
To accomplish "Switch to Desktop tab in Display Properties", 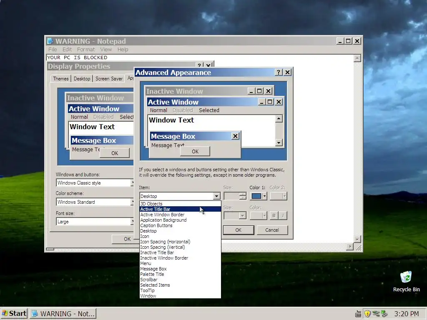I will pyautogui.click(x=82, y=79).
